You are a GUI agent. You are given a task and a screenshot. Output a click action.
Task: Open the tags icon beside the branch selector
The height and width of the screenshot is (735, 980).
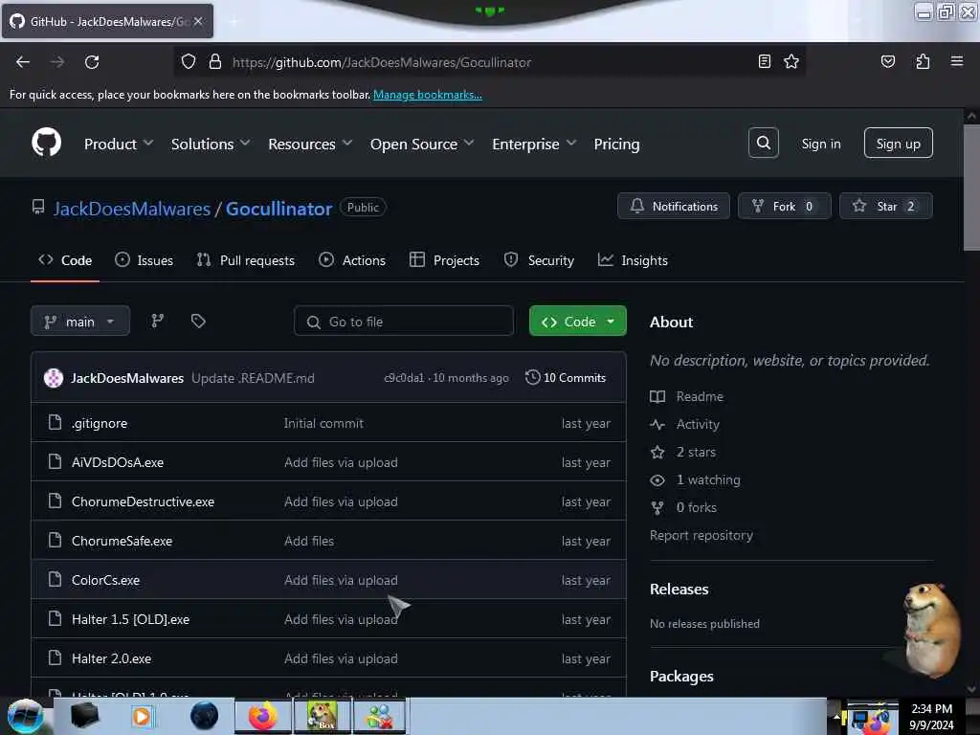click(x=198, y=321)
